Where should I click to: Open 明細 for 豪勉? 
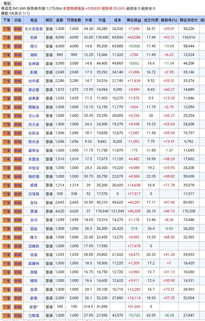point(18,298)
